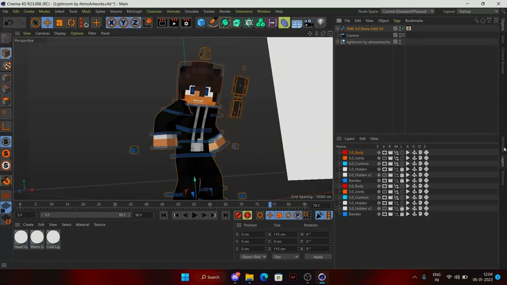Image resolution: width=507 pixels, height=285 pixels.
Task: Select Head Light material swatch
Action: pyautogui.click(x=21, y=237)
